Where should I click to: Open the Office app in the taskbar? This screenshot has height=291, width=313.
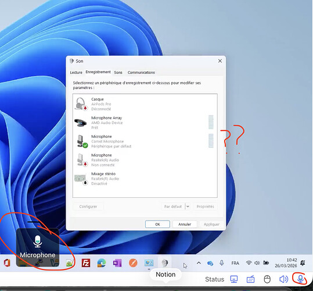click(x=7, y=263)
